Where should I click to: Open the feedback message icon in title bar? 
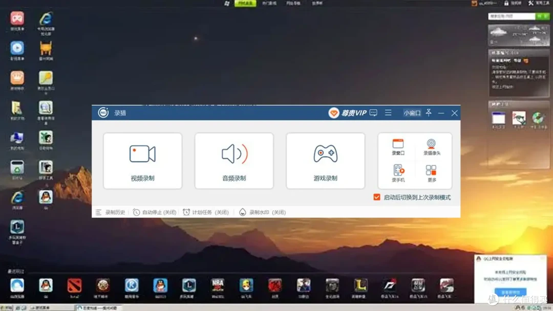tap(373, 113)
